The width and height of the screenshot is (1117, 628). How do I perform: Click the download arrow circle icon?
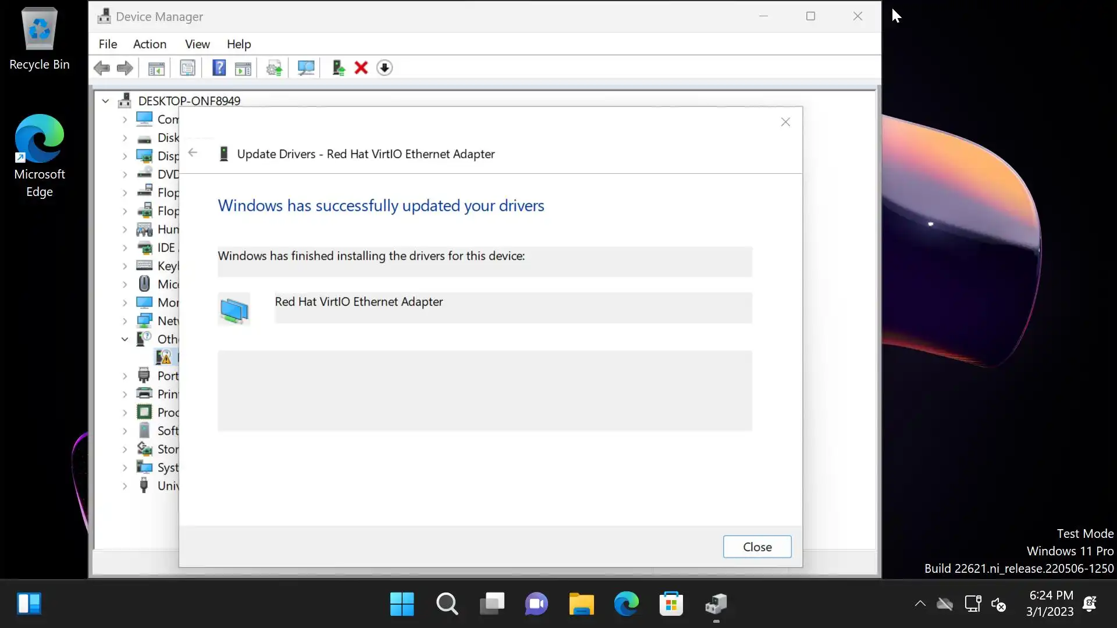[x=384, y=68]
